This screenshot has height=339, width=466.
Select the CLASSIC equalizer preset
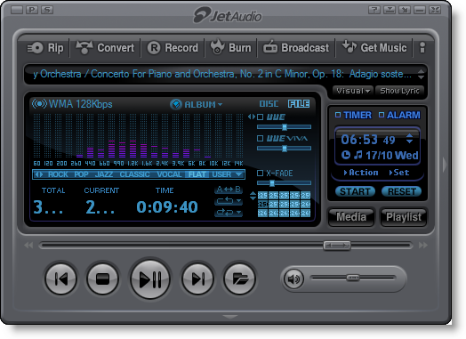134,174
